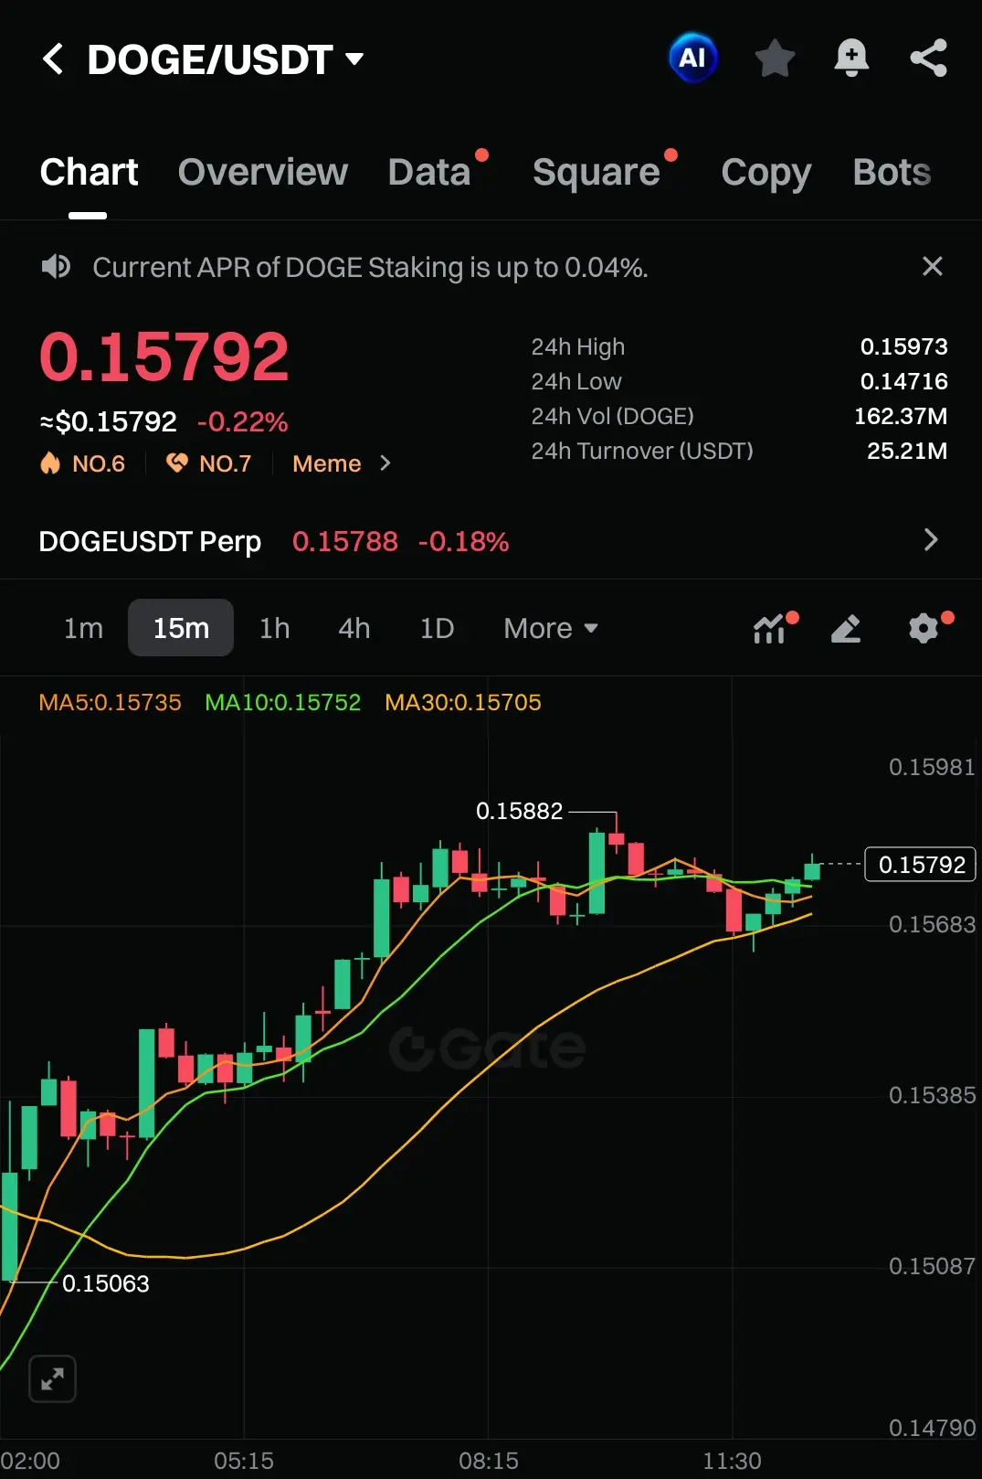This screenshot has width=982, height=1479.
Task: Switch to the Bots tab
Action: tap(892, 172)
